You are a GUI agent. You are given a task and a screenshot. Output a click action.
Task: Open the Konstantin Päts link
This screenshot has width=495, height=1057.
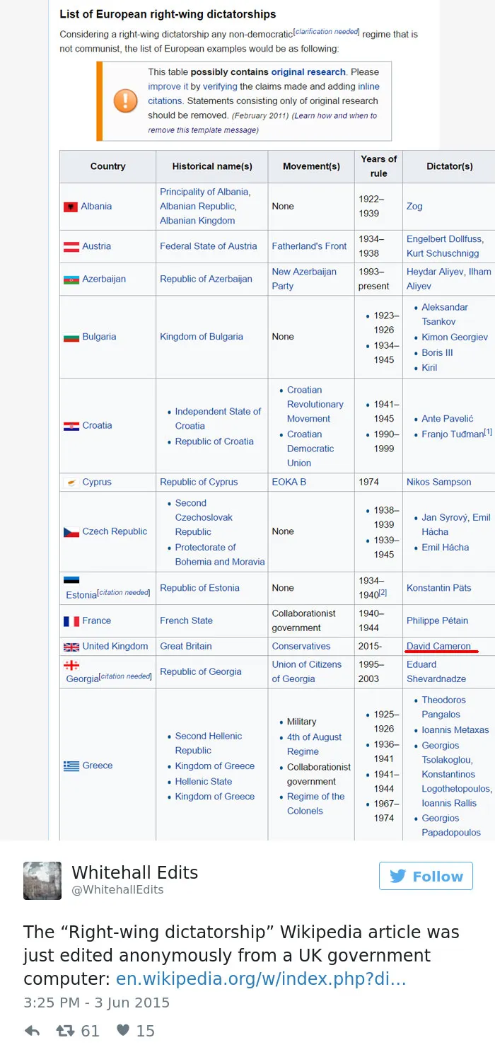point(438,589)
